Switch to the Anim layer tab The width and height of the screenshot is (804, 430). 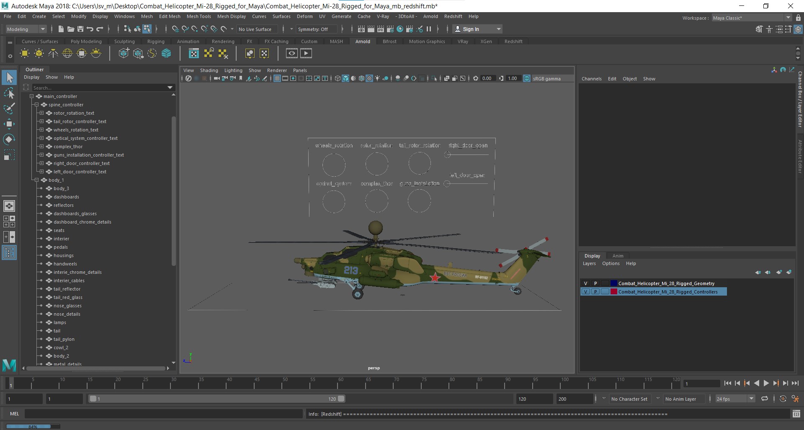click(x=618, y=256)
